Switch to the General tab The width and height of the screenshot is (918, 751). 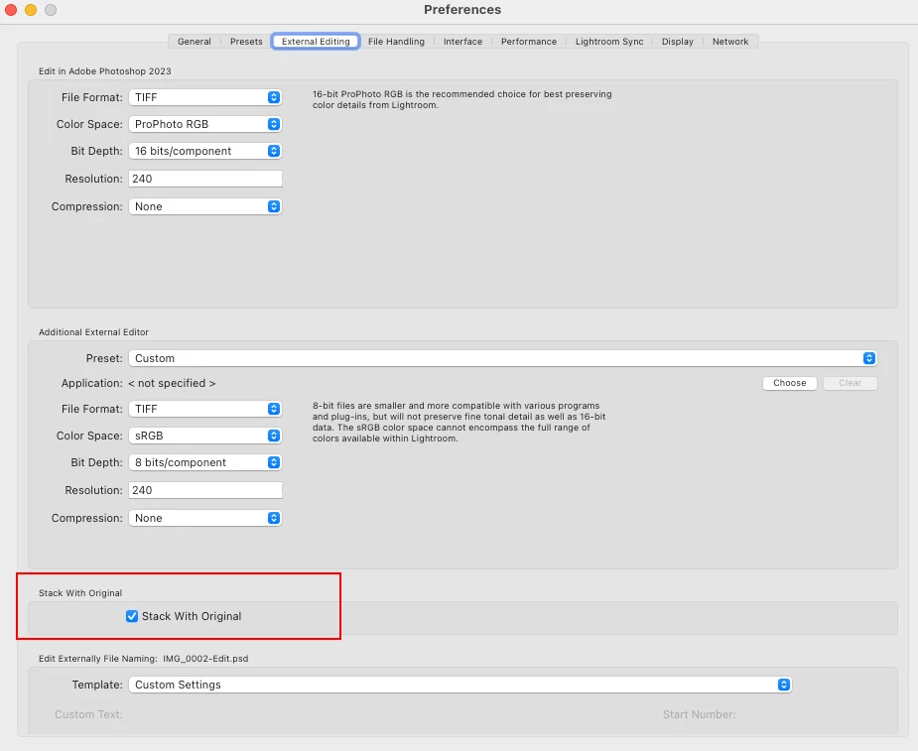click(x=194, y=42)
